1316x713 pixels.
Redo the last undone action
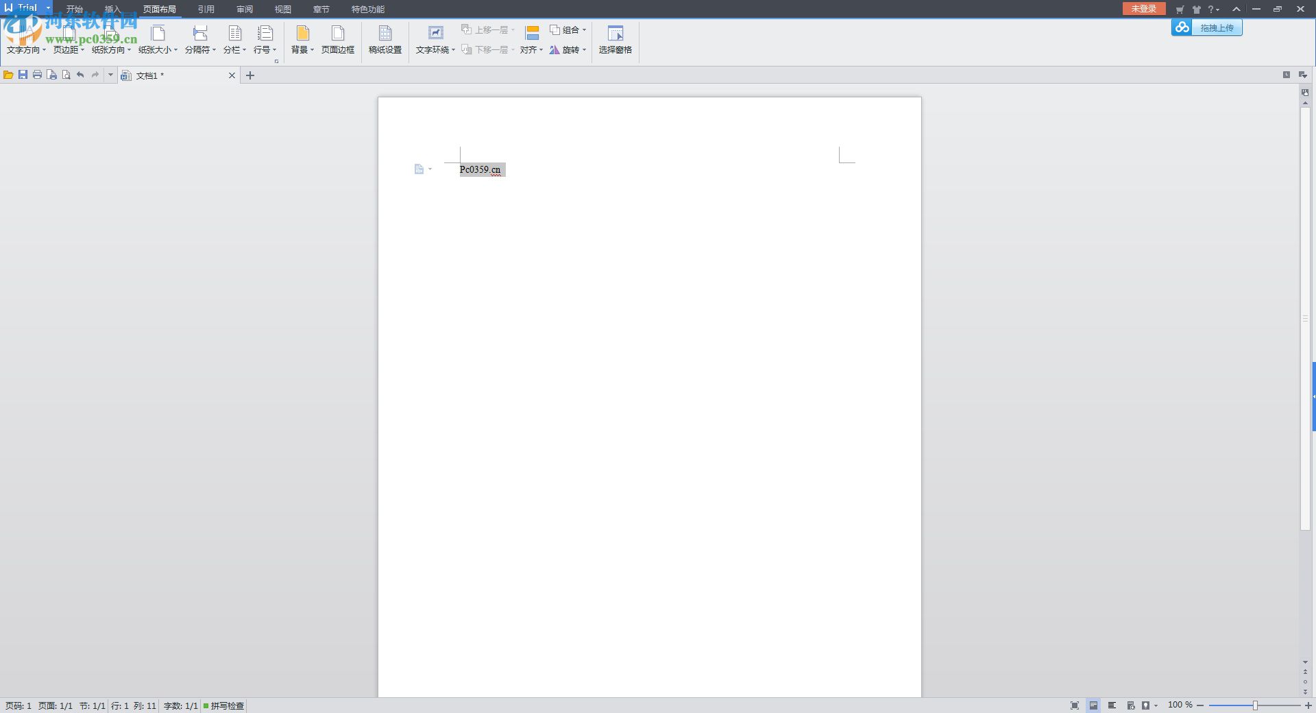pyautogui.click(x=95, y=75)
